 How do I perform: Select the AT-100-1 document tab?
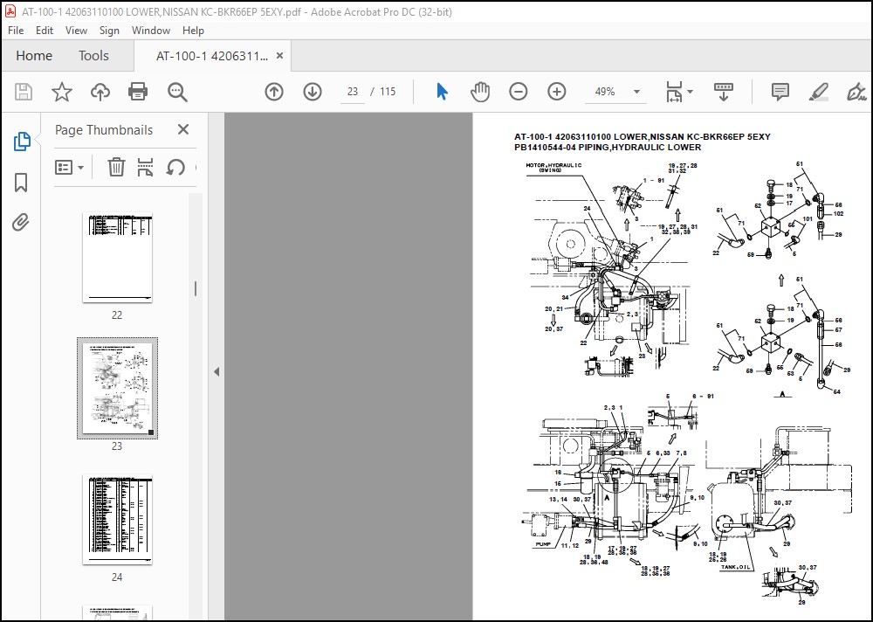pos(212,56)
